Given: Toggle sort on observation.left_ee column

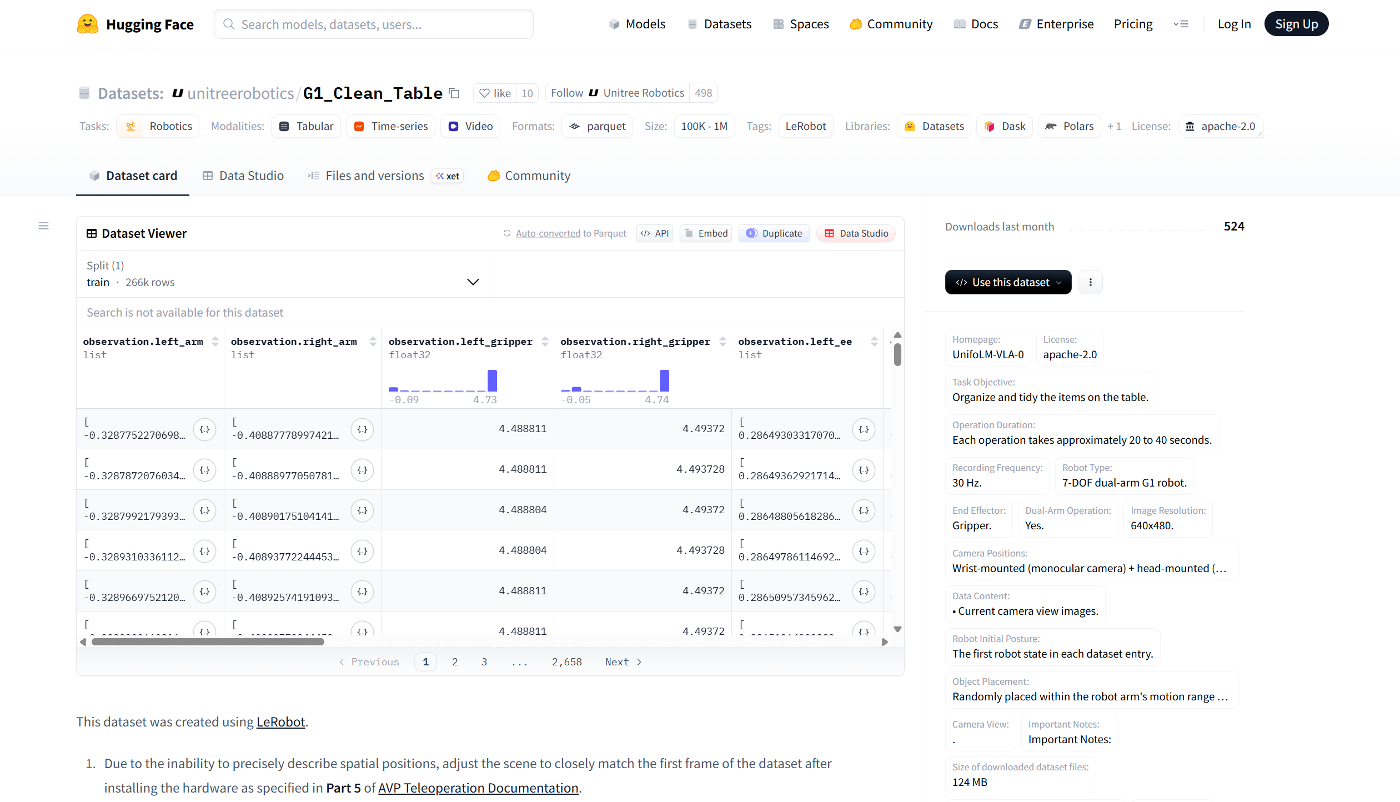Looking at the screenshot, I should pyautogui.click(x=874, y=342).
